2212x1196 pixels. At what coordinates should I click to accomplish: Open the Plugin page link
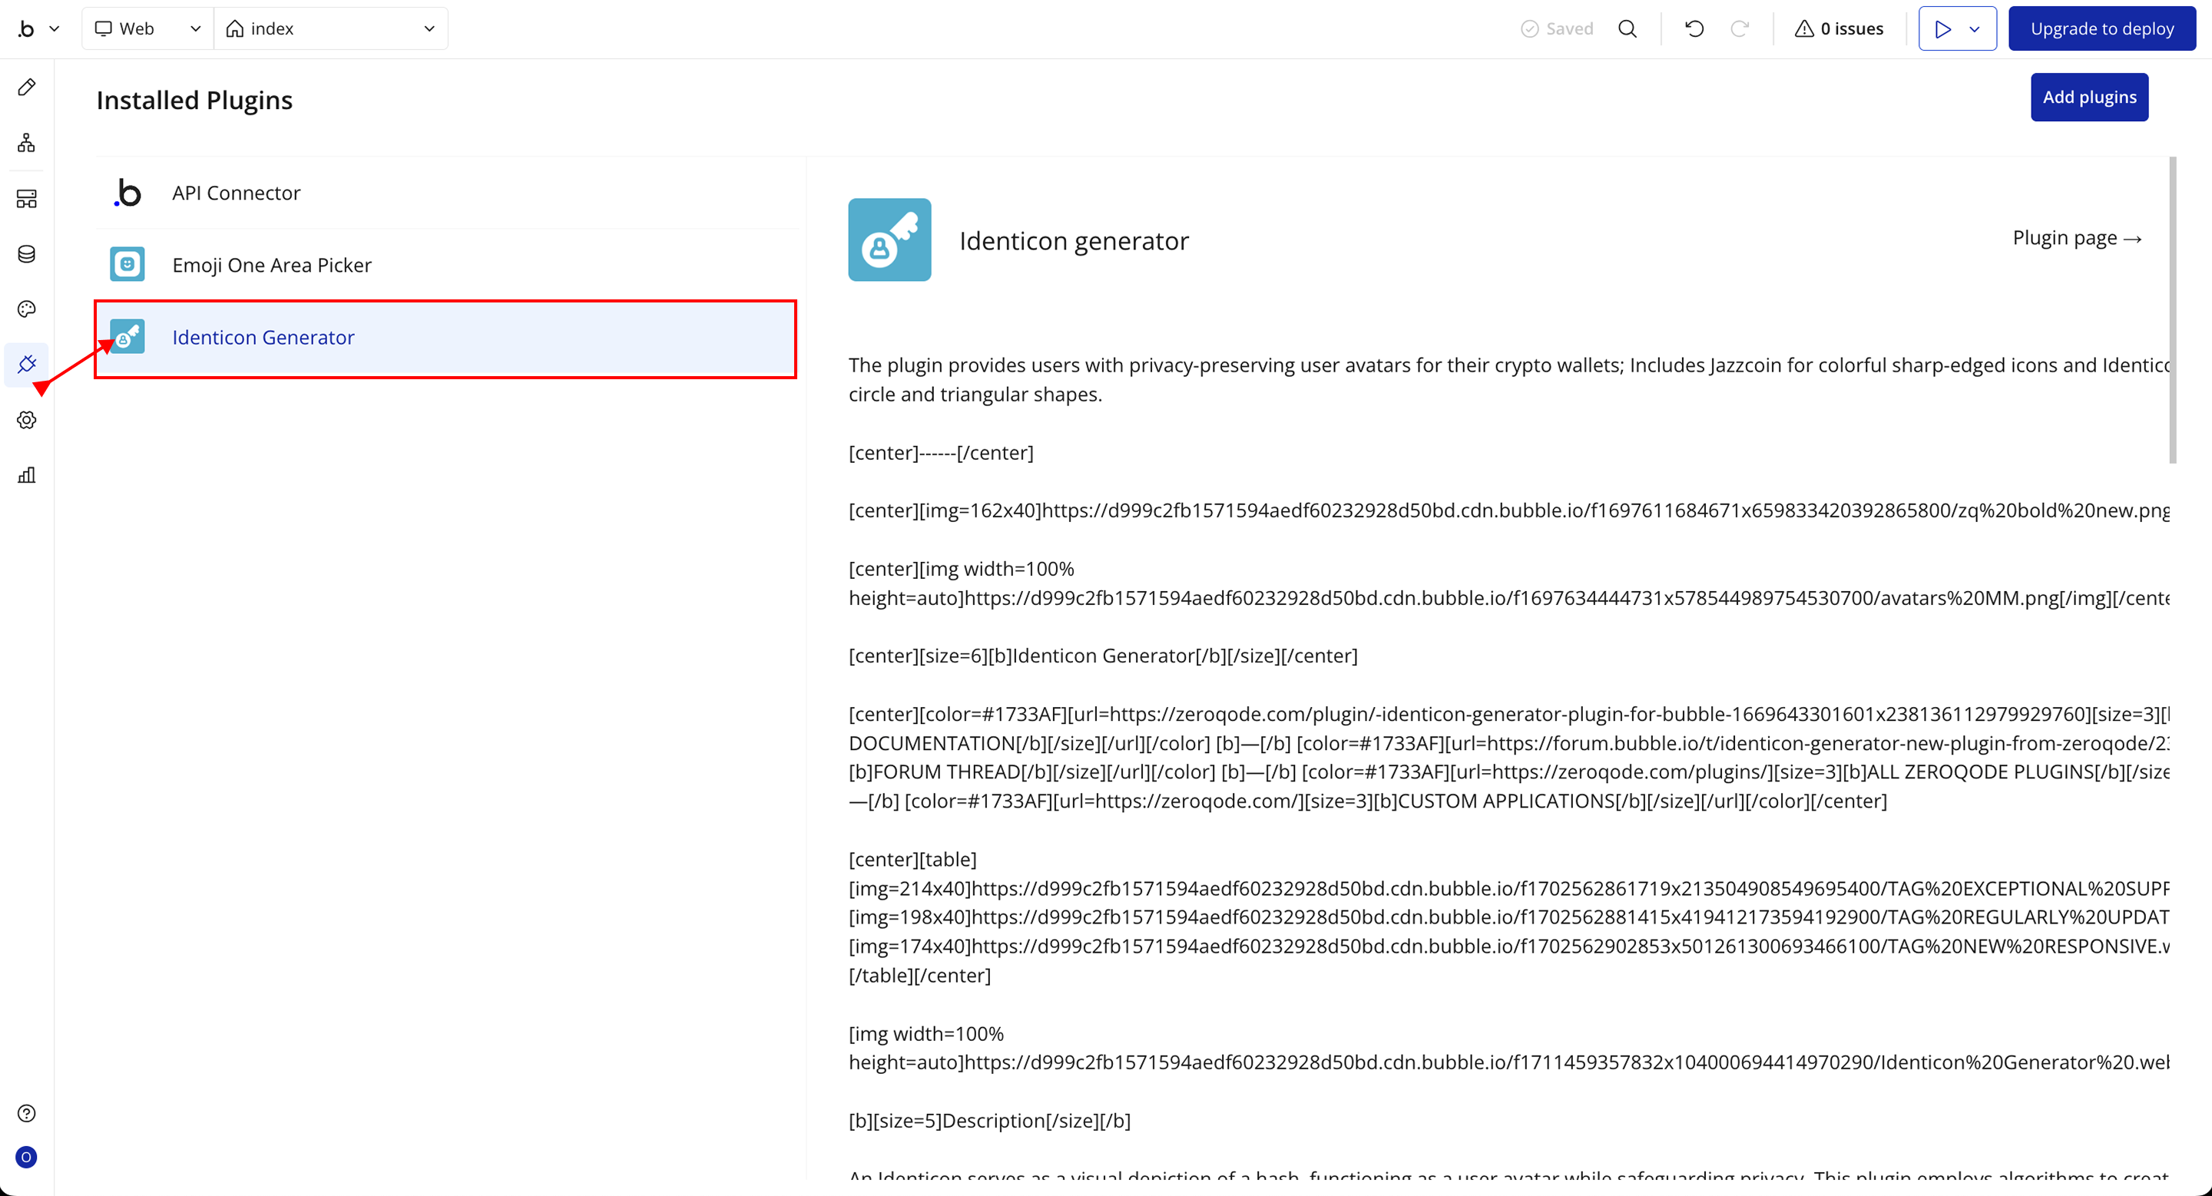pos(2076,238)
